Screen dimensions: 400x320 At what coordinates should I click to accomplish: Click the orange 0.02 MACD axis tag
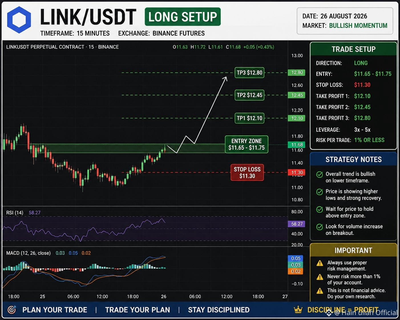click(x=295, y=271)
